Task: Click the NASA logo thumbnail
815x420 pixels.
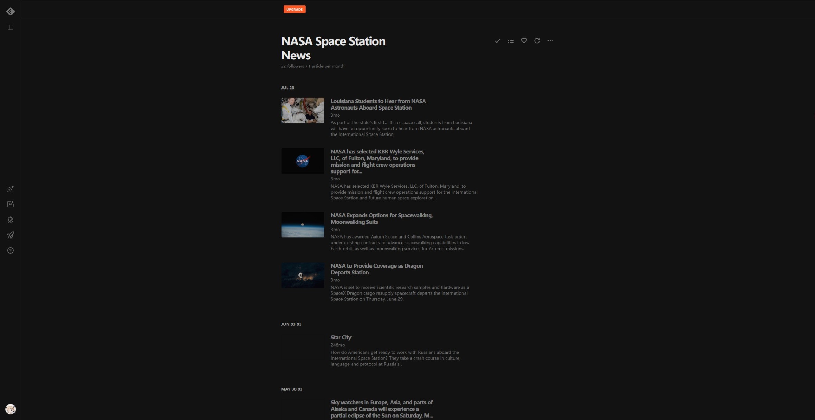Action: point(303,161)
